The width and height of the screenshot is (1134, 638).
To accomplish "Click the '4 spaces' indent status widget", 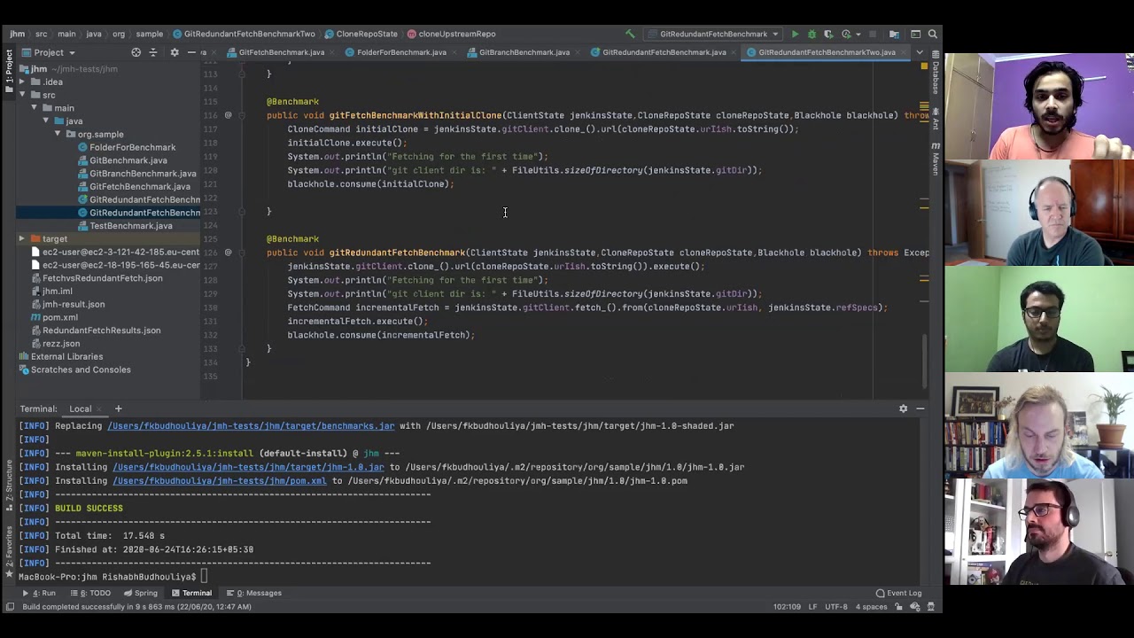I will point(871,607).
